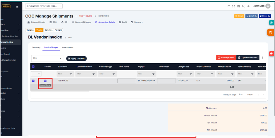
Task: Toggle the select-all checkbox in table header
Action: tap(33, 67)
